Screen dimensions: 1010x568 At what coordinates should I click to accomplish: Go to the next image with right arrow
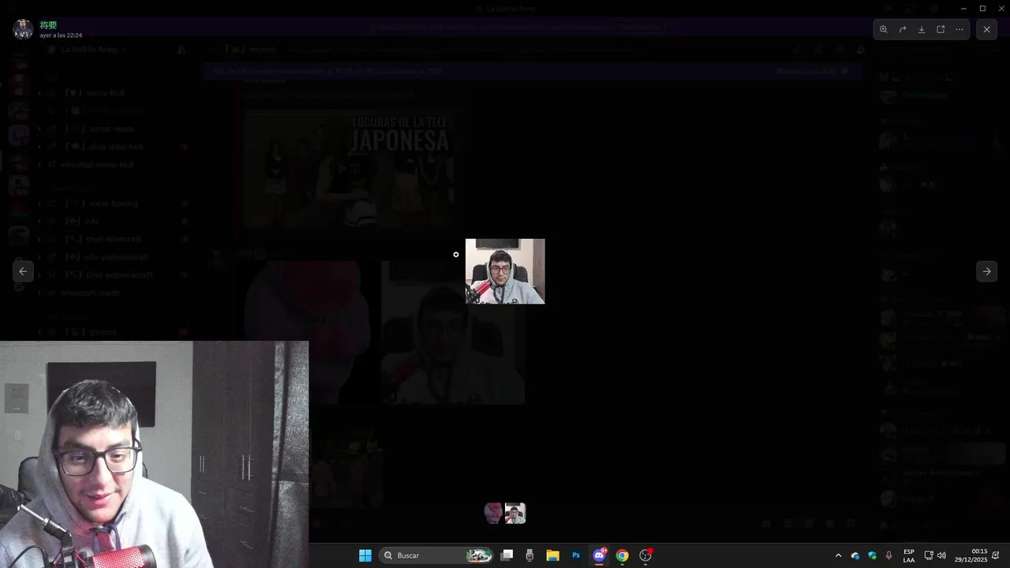[986, 271]
